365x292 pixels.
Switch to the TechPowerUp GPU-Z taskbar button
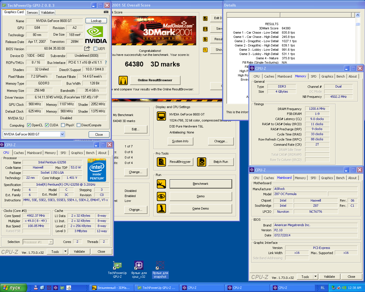pos(157,288)
